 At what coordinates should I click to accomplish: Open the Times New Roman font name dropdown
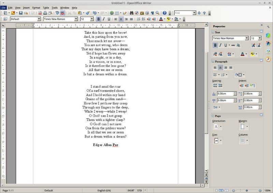click(76, 19)
